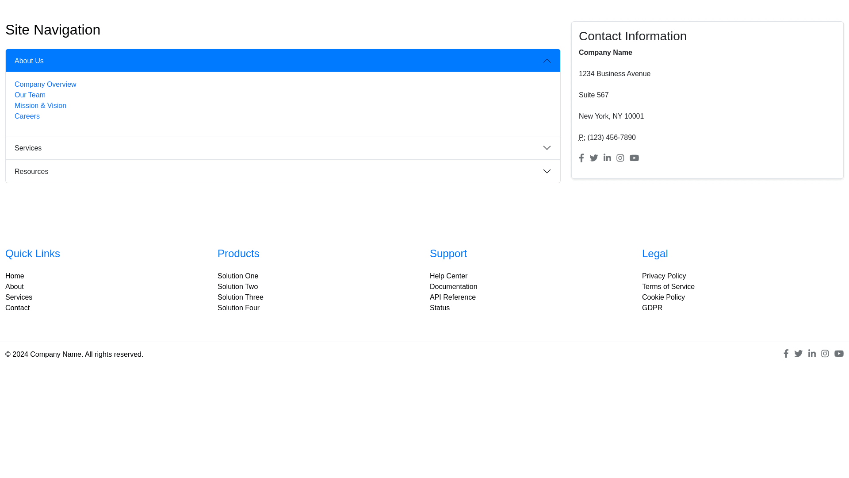
Task: Click Facebook icon in Contact Information card
Action: click(x=581, y=158)
